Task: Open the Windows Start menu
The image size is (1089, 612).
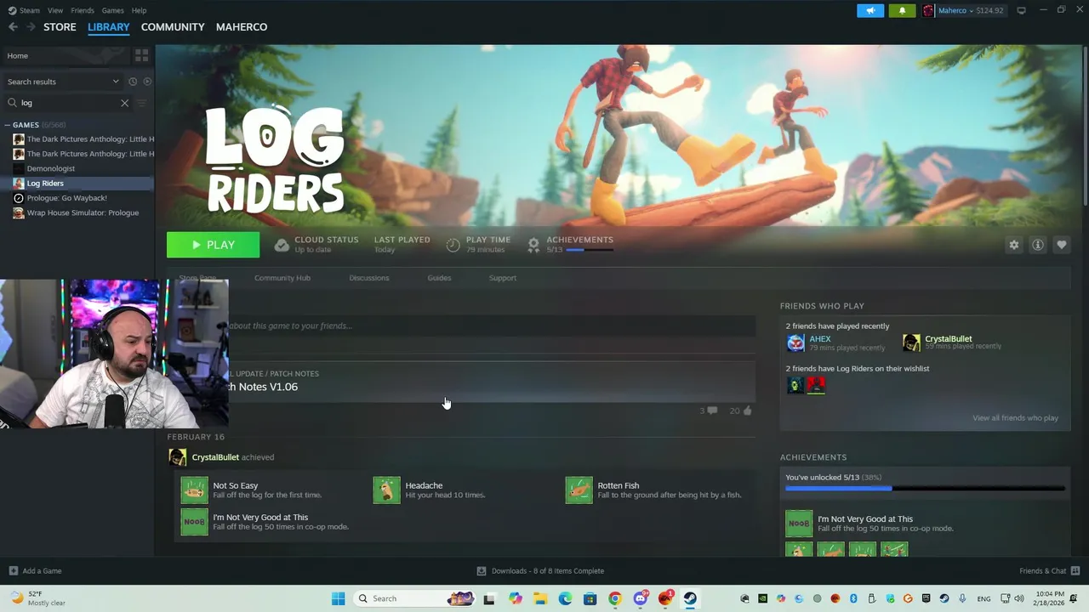Action: pos(338,598)
